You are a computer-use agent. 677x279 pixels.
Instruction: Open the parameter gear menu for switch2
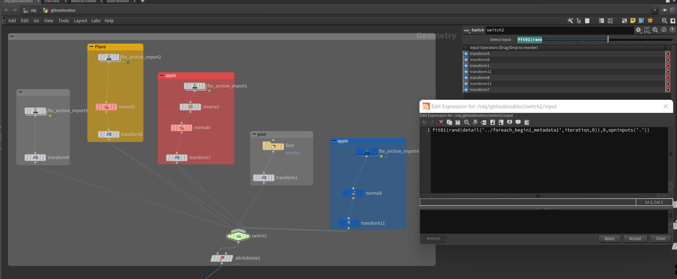pos(638,30)
